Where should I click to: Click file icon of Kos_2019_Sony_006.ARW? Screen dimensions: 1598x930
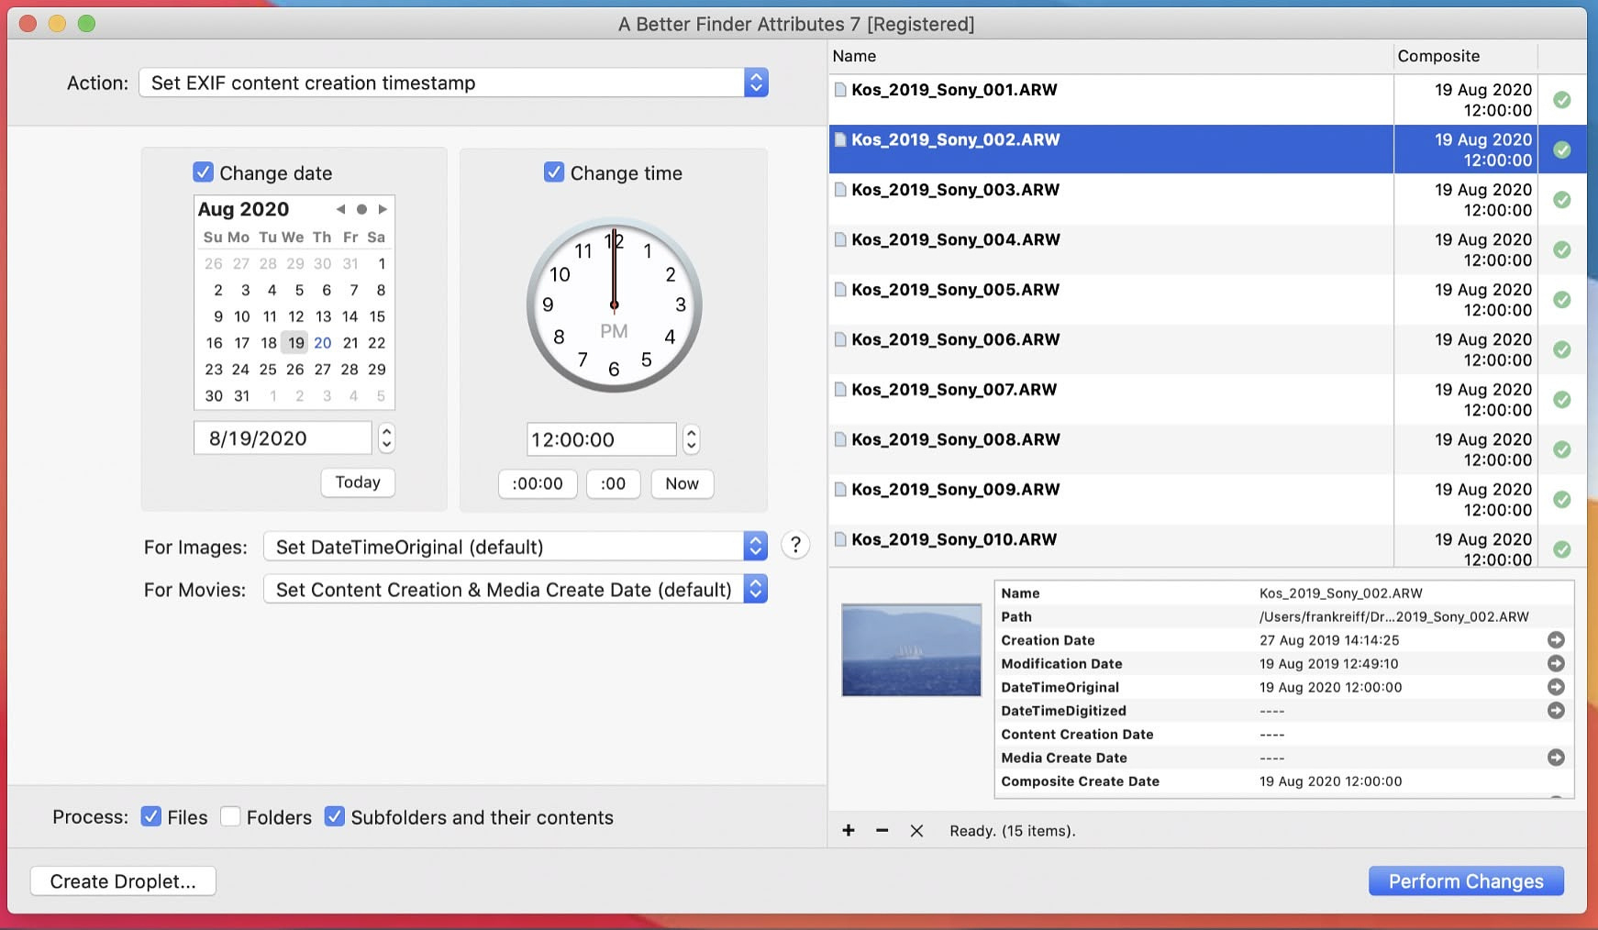[840, 339]
